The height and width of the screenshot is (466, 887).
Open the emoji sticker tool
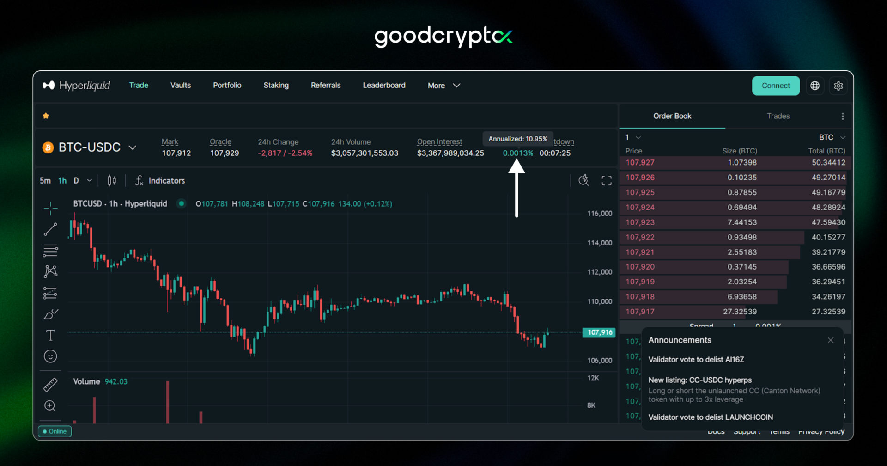50,356
